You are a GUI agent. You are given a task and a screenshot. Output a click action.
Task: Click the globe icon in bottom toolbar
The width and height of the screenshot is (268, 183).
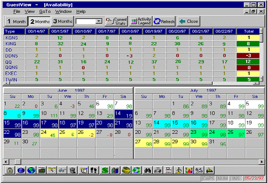pos(31,170)
